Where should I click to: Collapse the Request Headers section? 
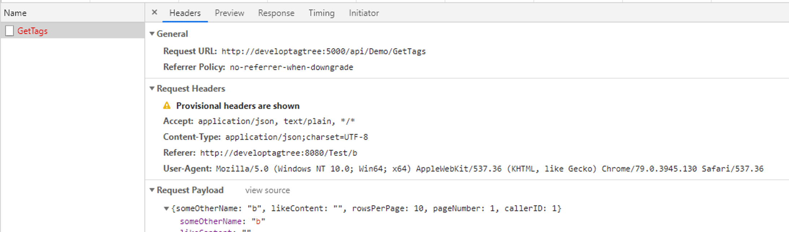152,89
